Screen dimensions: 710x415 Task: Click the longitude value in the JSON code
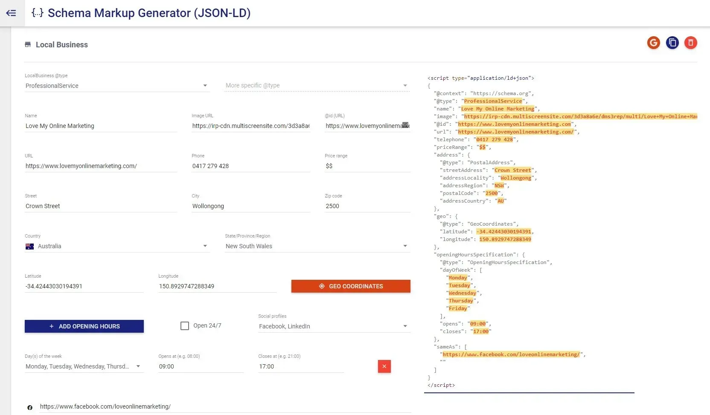tap(505, 239)
